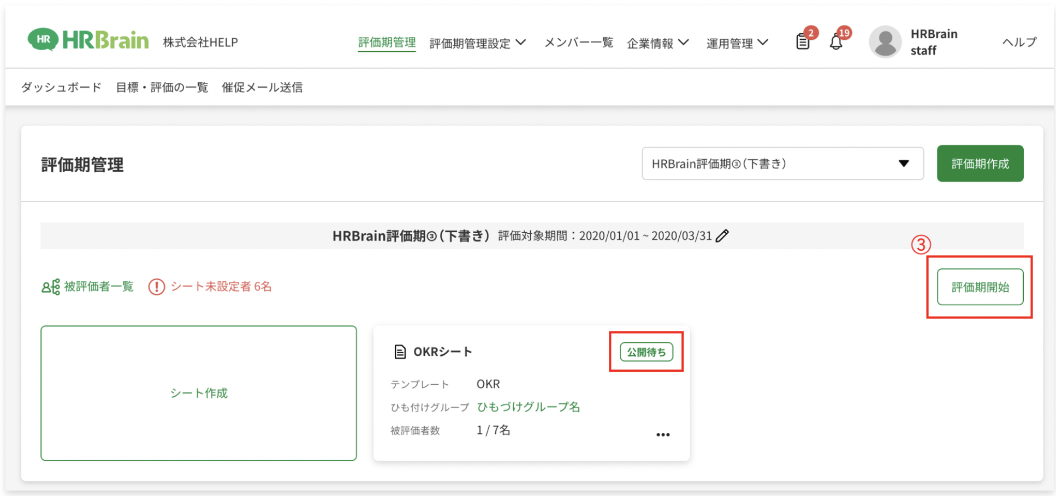This screenshot has height=496, width=1056.
Task: Click the HRBrain staff avatar
Action: point(885,41)
